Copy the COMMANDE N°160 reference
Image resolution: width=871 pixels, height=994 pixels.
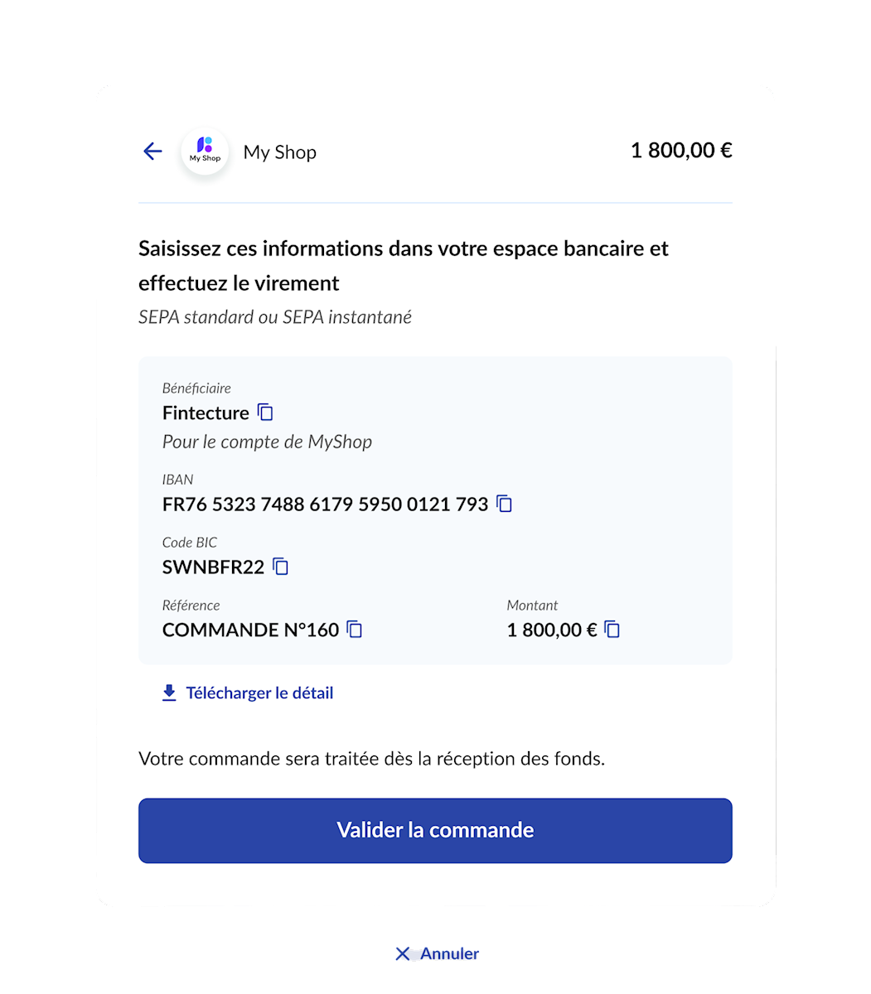[x=355, y=630]
